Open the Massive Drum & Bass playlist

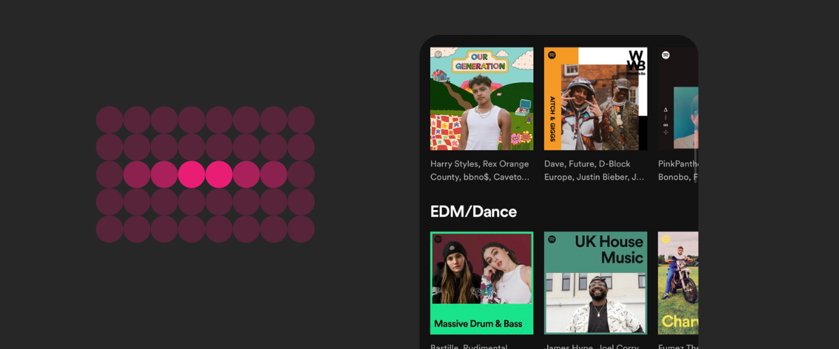[482, 283]
